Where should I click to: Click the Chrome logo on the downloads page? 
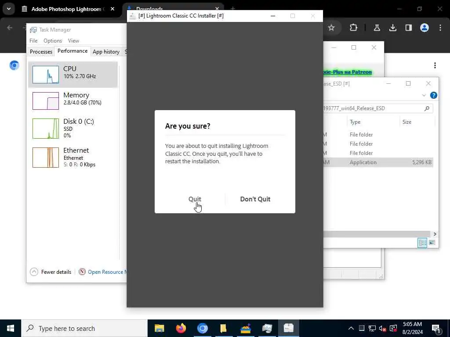coord(14,65)
